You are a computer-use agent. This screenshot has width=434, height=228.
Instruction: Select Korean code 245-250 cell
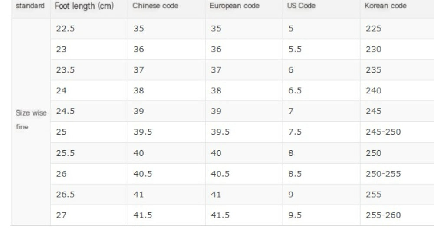383,132
